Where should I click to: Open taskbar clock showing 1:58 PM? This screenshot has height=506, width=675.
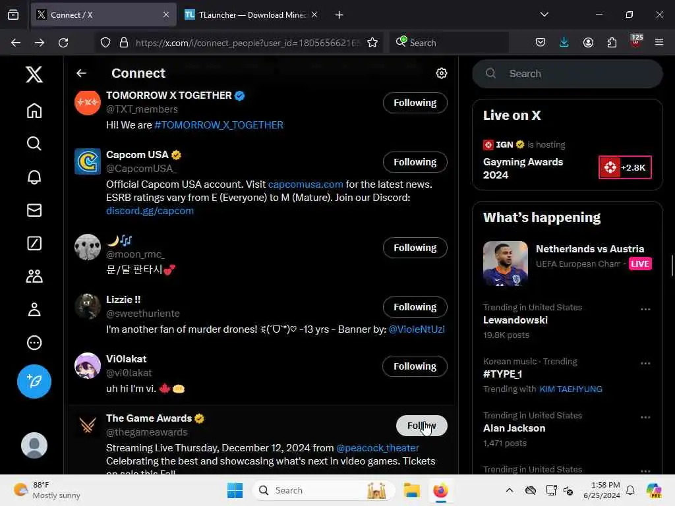coord(601,490)
